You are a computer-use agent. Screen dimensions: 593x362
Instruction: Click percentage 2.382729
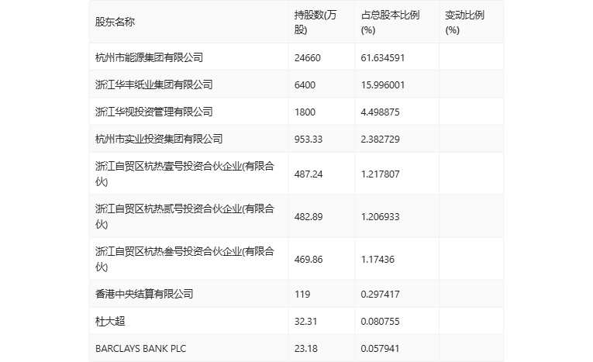coord(380,140)
